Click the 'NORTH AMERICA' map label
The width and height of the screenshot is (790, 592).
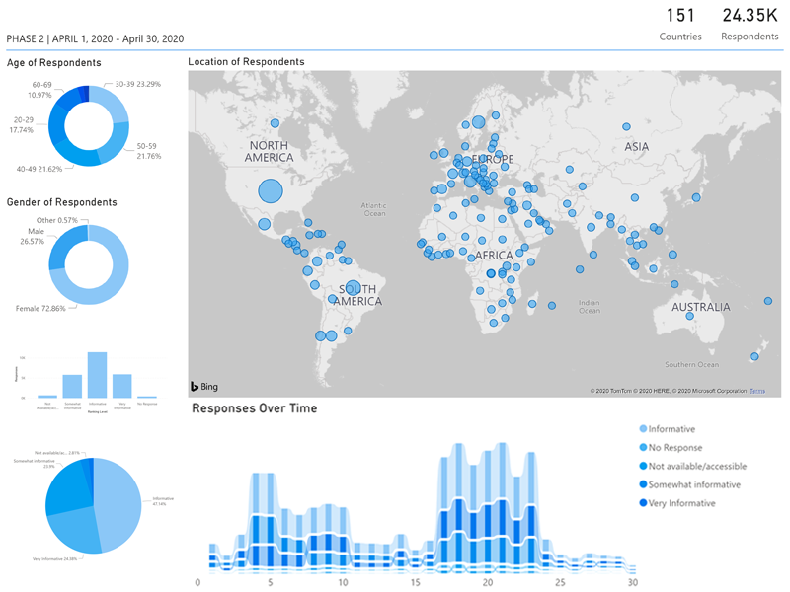pyautogui.click(x=269, y=152)
